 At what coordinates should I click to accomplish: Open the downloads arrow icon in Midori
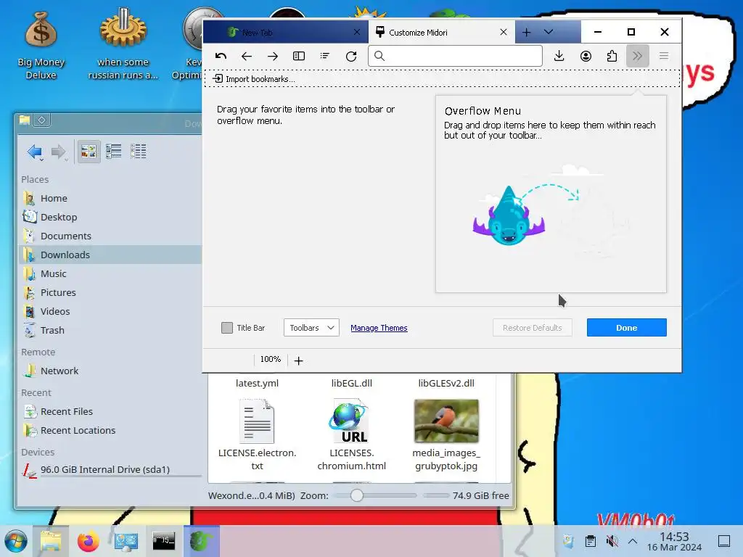point(559,57)
